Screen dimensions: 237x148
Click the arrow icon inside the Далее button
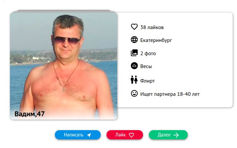pos(176,135)
